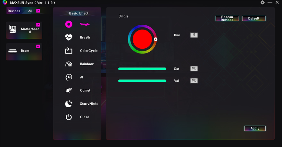The height and width of the screenshot is (147, 282).
Task: Click the Default button
Action: (x=254, y=18)
